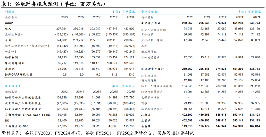Click the 融资活动产生的现金流量 row label
Viewport: 266px width, 137px height.
coord(23,109)
